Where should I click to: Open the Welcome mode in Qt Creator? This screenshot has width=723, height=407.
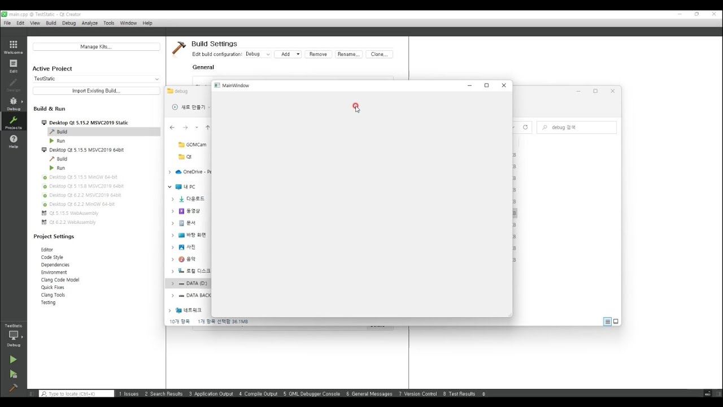[x=14, y=47]
